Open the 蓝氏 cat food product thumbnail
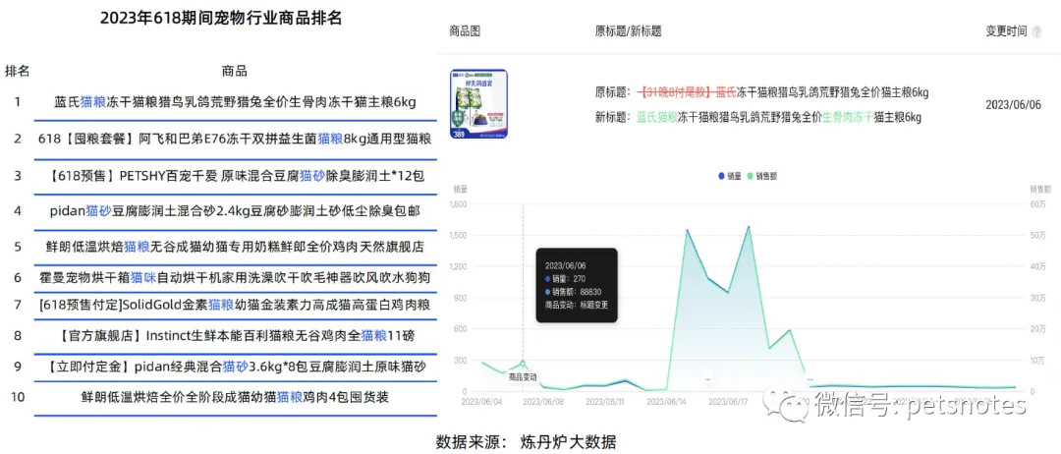Viewport: 1061px width, 454px height. 478,104
